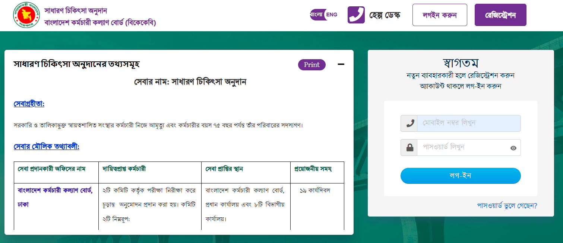Click the Bangladesh government emblem logo
This screenshot has width=563, height=243.
[x=26, y=15]
